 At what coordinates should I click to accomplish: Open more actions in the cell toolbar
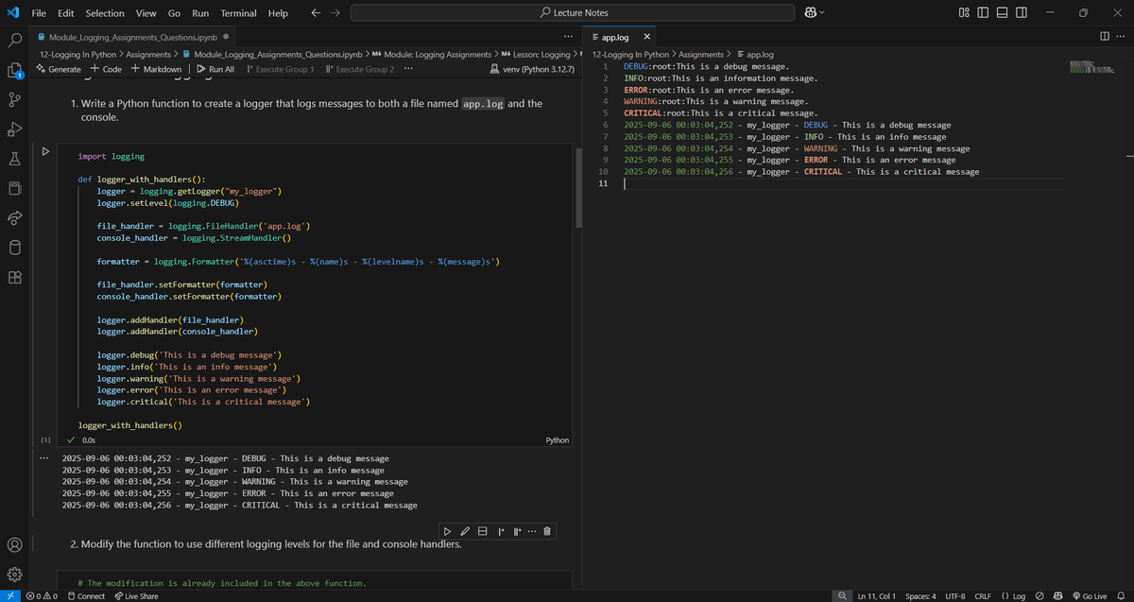point(532,532)
